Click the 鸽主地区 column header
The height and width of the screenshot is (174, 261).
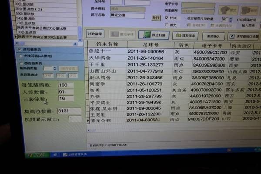tap(241, 46)
